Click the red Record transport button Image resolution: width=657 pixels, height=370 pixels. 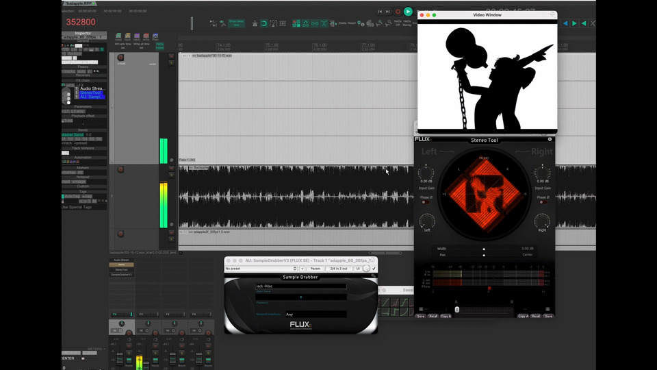tap(398, 12)
